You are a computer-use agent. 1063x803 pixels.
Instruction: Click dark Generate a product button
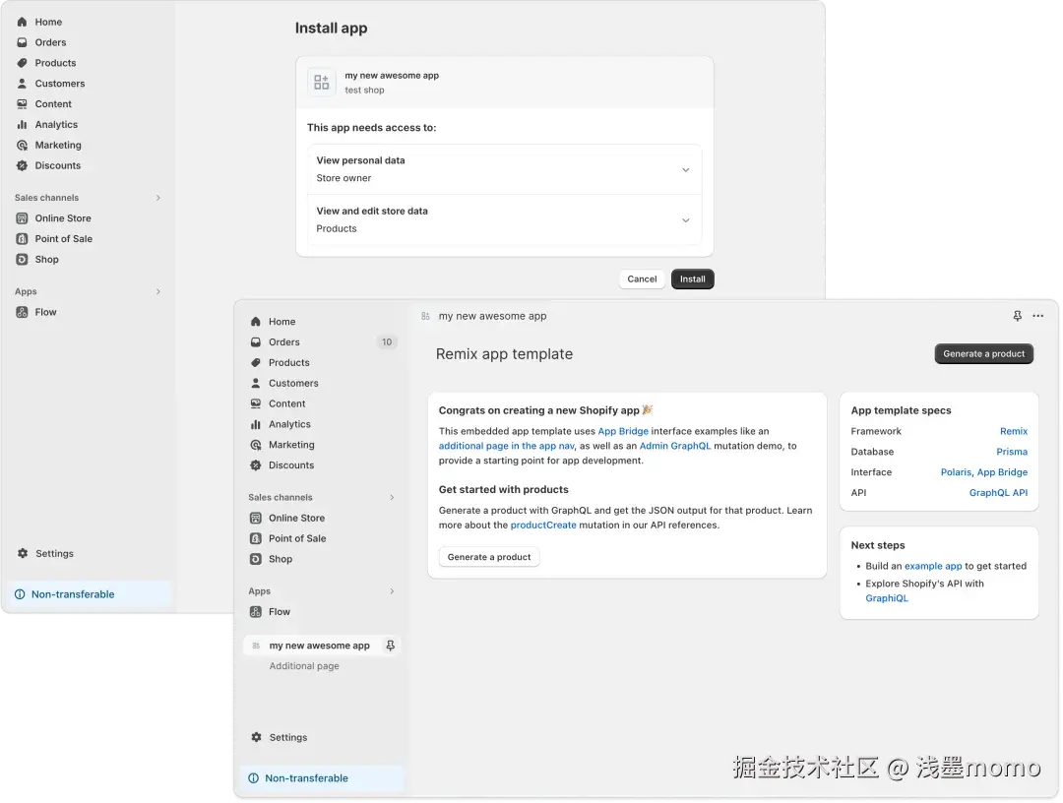coord(983,353)
